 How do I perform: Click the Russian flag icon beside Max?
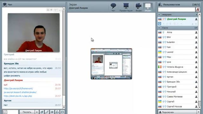tap(160, 57)
